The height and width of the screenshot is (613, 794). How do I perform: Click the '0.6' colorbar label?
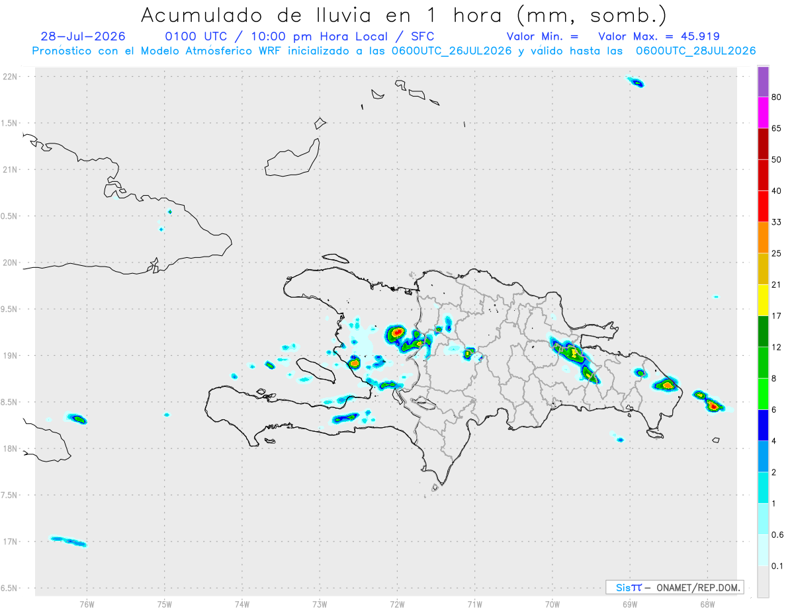[x=777, y=535]
